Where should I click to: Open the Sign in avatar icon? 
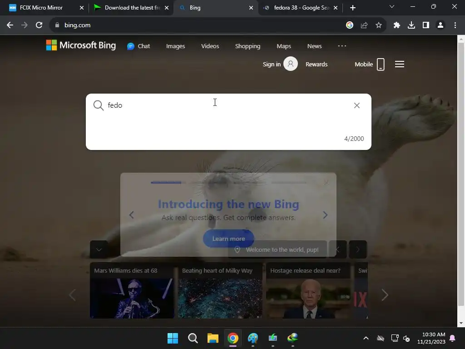(291, 64)
